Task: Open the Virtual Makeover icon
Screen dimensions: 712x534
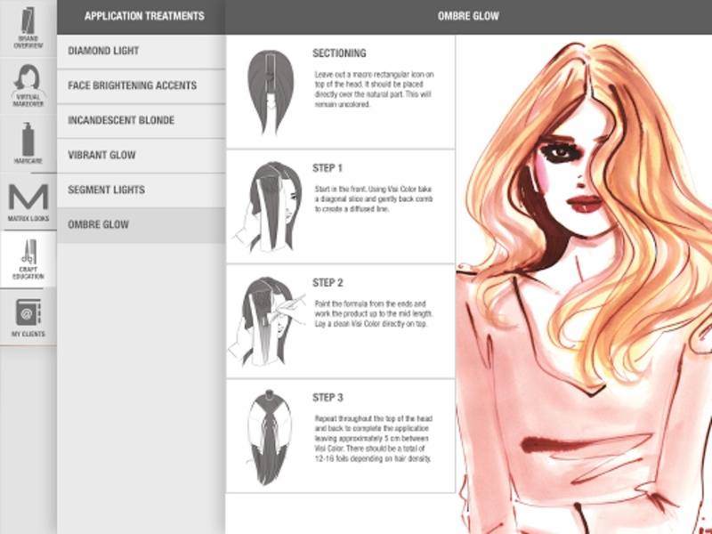Action: point(28,85)
